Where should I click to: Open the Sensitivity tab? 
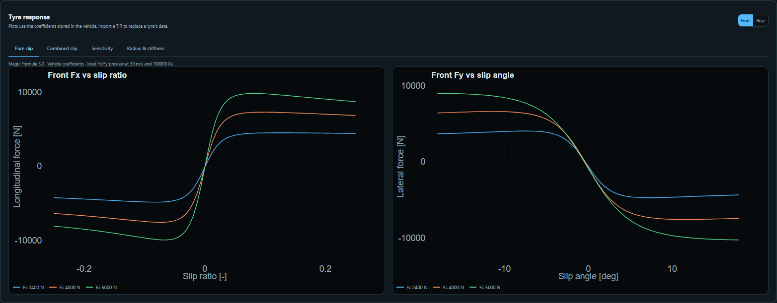pos(102,49)
